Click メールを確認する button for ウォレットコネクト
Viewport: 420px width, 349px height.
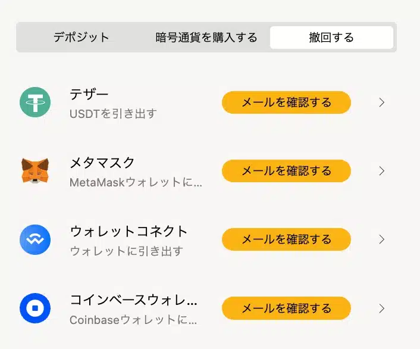[286, 239]
